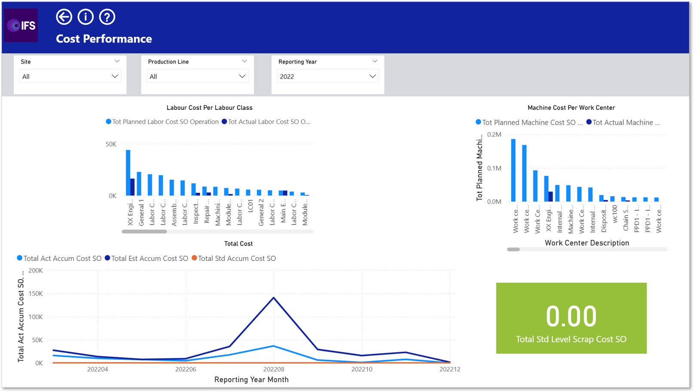
Task: Click the Machine... work center label
Action: pyautogui.click(x=571, y=219)
